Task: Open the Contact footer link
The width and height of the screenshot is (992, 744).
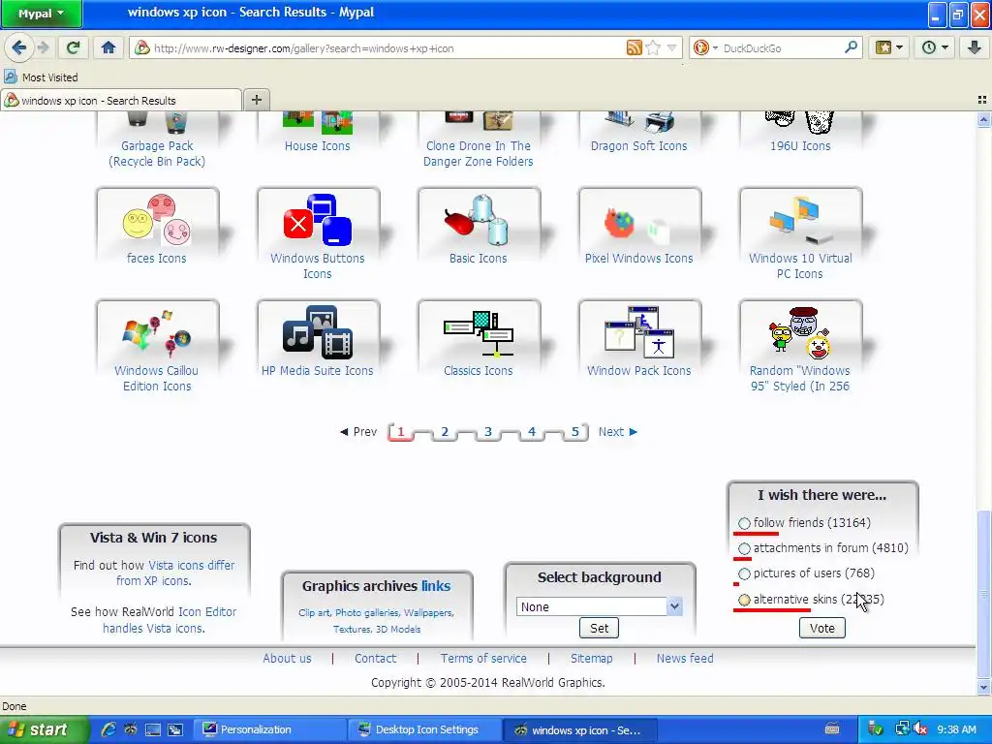Action: [375, 658]
